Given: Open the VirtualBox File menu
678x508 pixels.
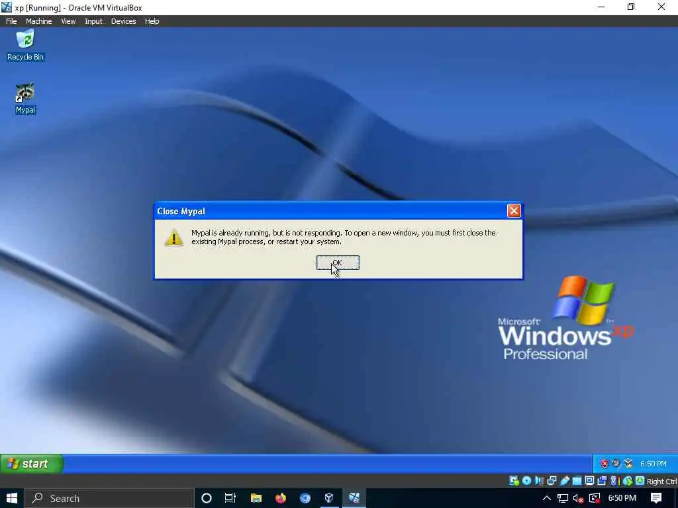Looking at the screenshot, I should [11, 21].
